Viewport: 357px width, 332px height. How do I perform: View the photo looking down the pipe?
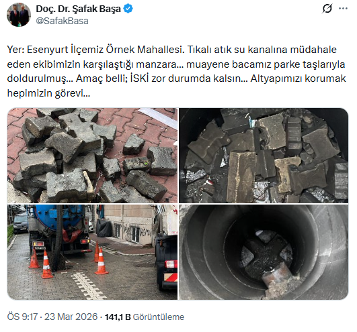(x=264, y=252)
